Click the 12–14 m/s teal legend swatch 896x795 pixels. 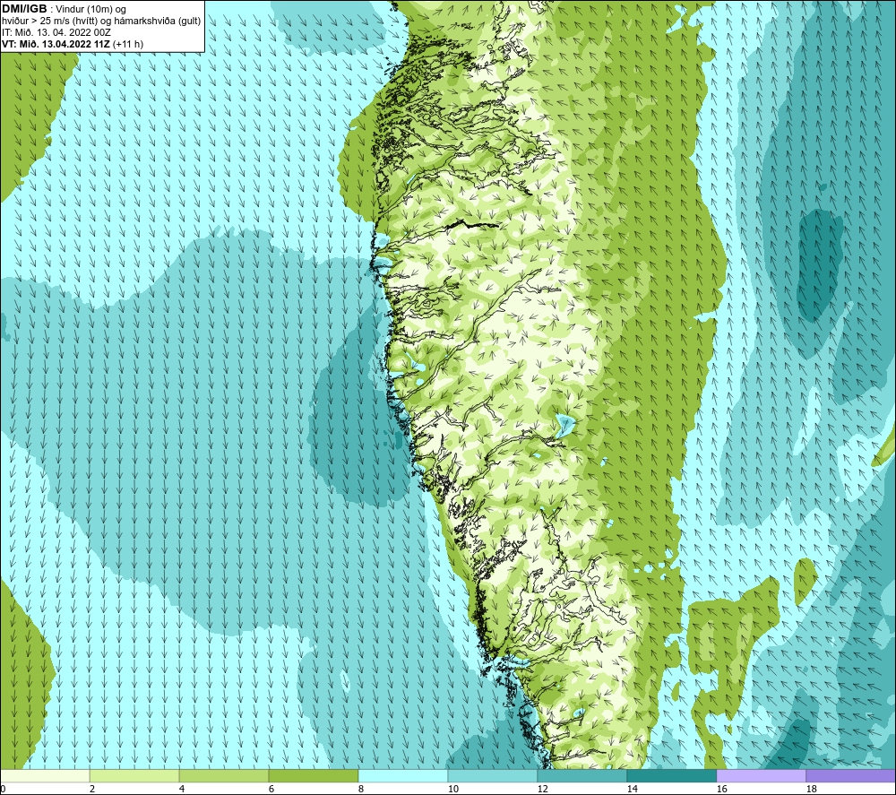(582, 775)
